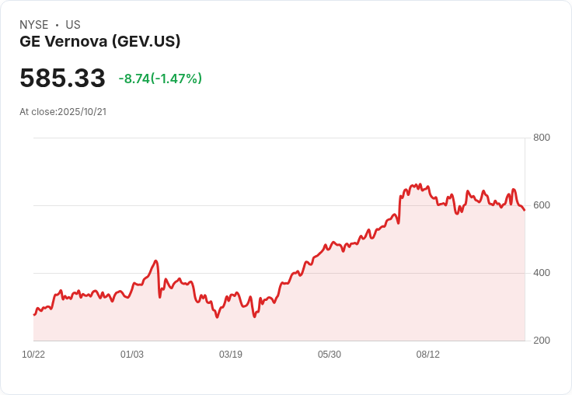
Task: Select the 01/03 date on the x-axis
Action: pos(132,355)
